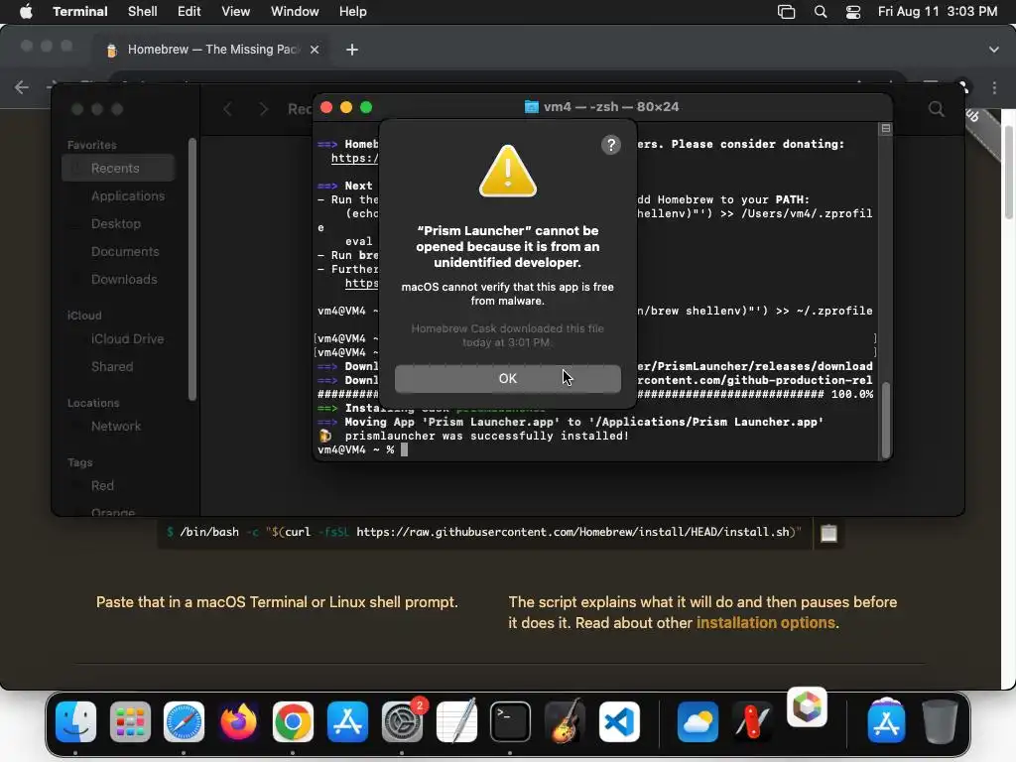The width and height of the screenshot is (1016, 762).
Task: Open the Shell menu
Action: (142, 12)
